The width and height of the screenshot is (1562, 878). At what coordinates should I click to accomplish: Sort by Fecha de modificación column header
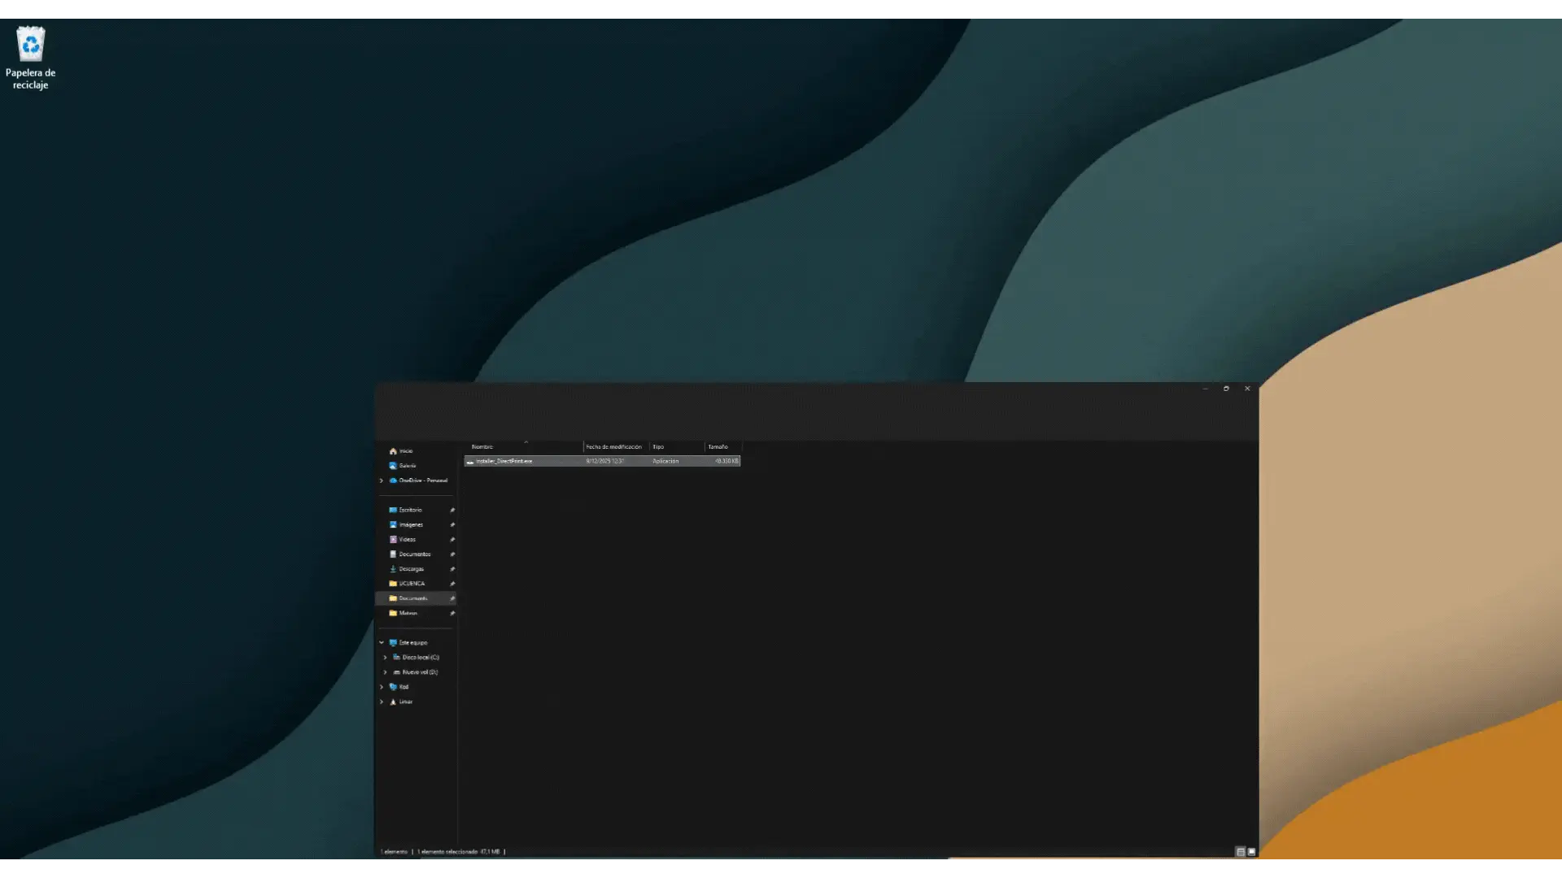[613, 447]
